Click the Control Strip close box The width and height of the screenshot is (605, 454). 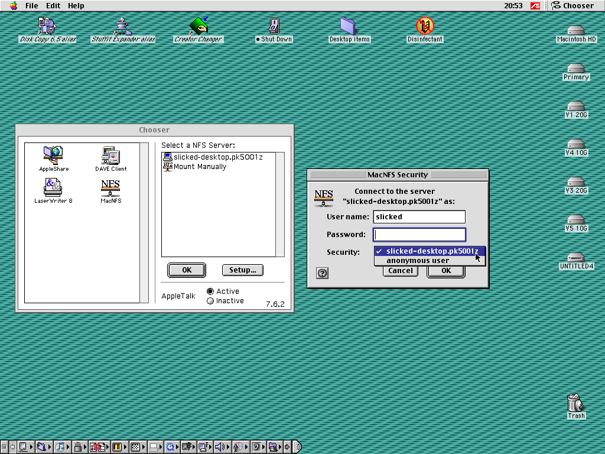point(4,447)
